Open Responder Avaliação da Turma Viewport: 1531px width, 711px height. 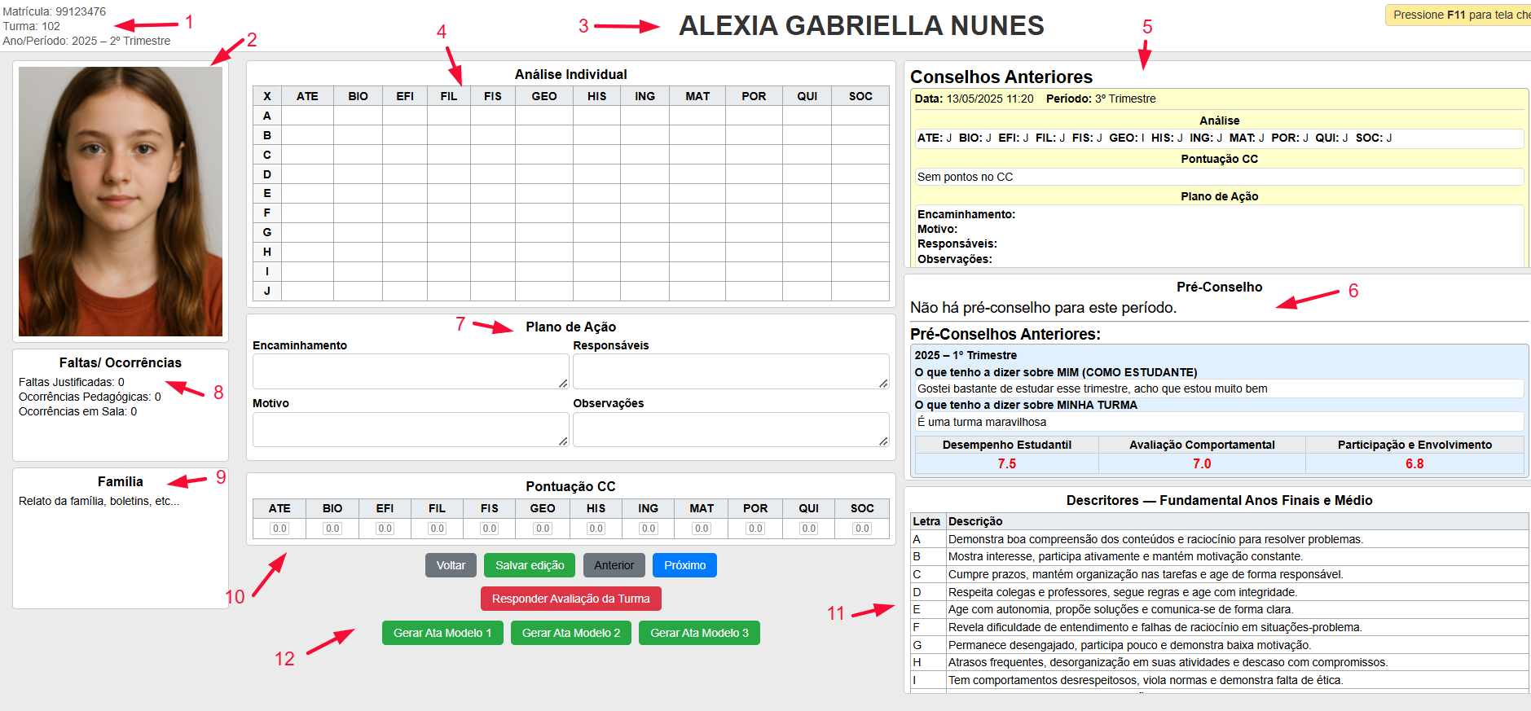click(570, 599)
